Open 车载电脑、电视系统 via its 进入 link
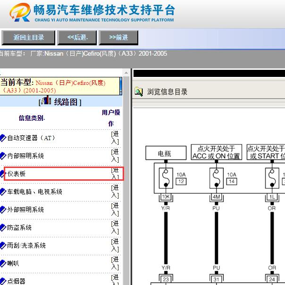 click(115, 192)
